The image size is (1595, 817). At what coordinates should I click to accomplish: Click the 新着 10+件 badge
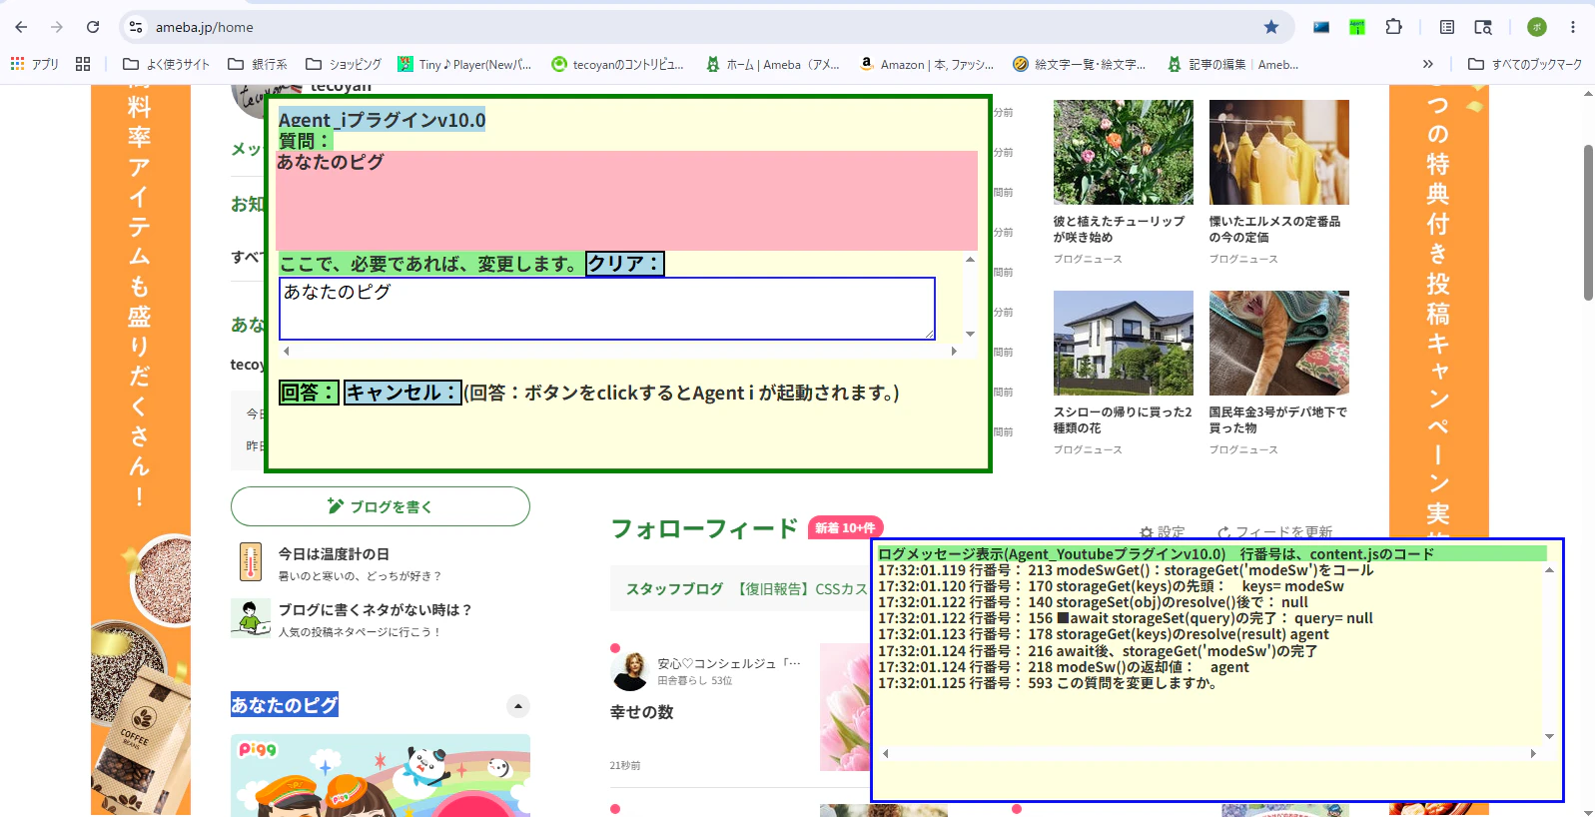[845, 527]
